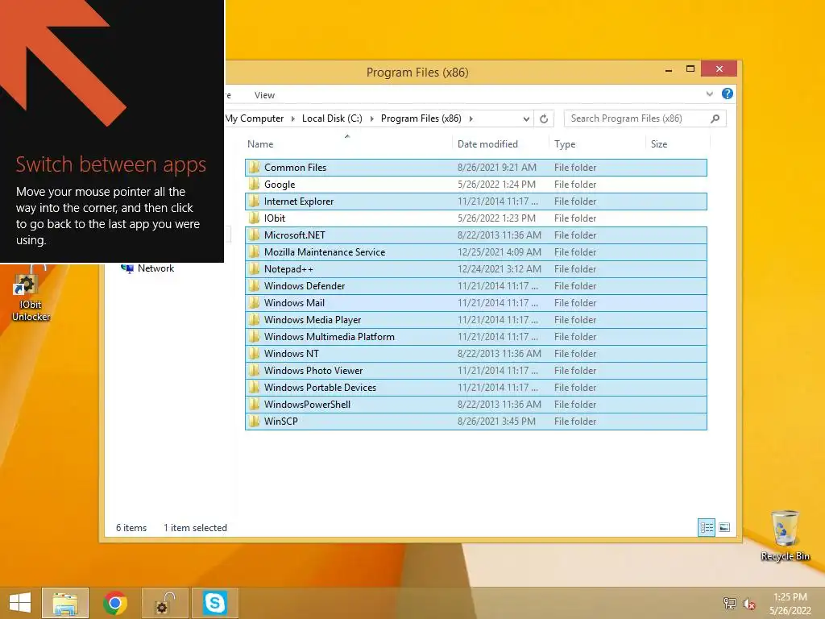Click the WindowsPowerShell folder icon
This screenshot has width=825, height=619.
[254, 405]
